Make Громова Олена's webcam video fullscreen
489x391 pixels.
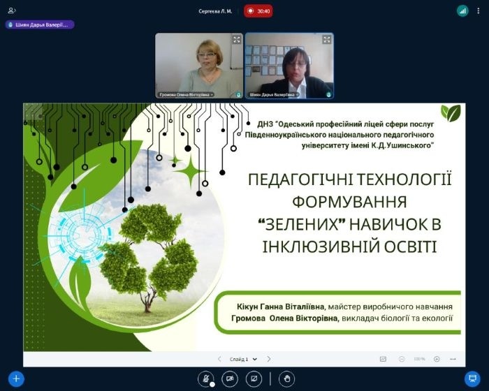click(237, 39)
